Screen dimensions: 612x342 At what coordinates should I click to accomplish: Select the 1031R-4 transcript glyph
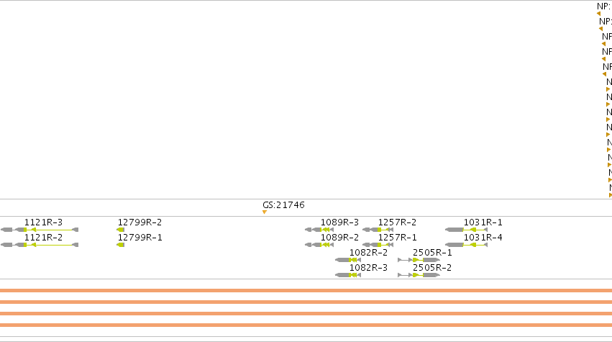tap(467, 245)
